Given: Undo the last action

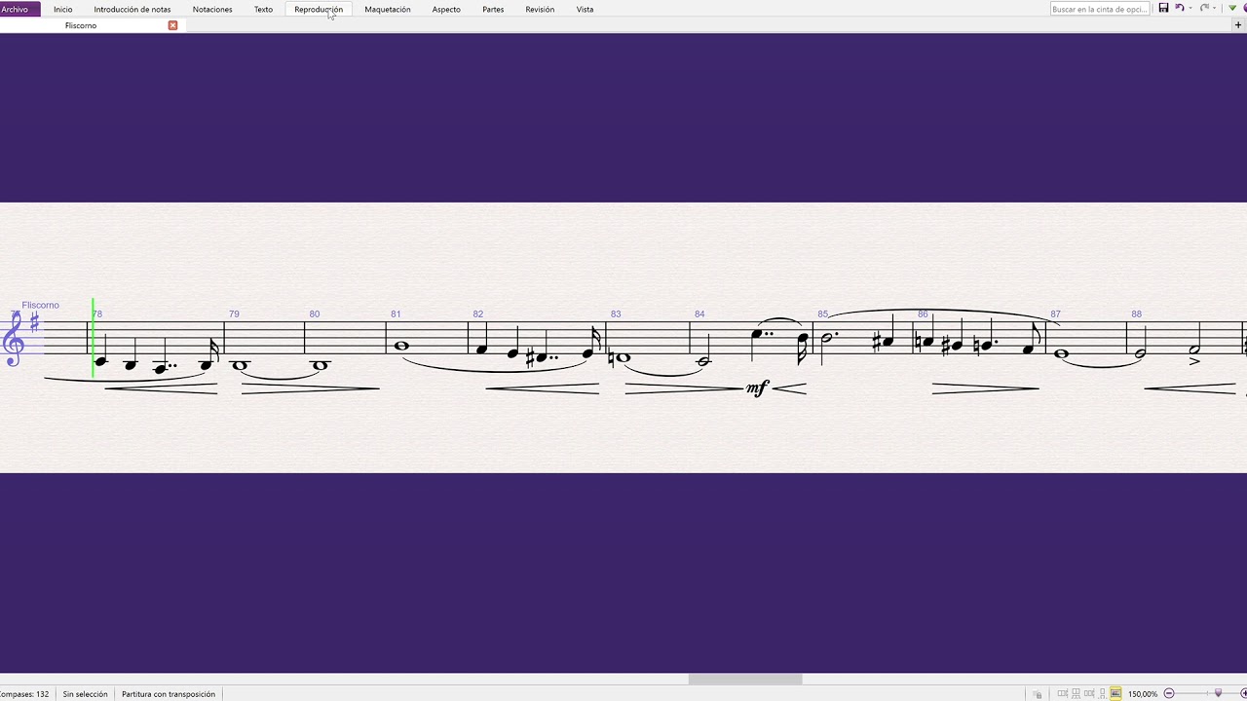Looking at the screenshot, I should pos(1180,8).
